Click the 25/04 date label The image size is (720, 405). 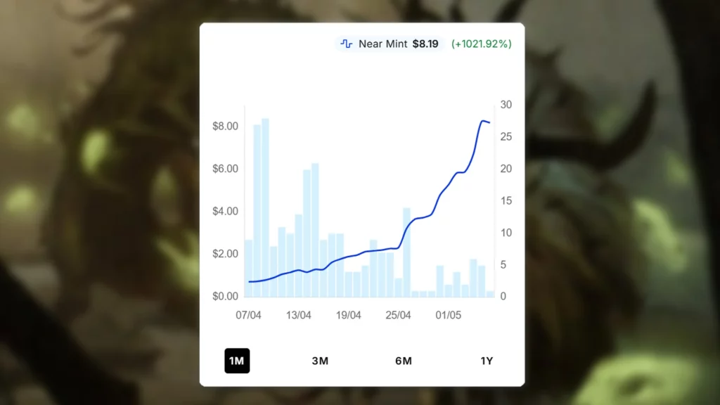(x=400, y=315)
